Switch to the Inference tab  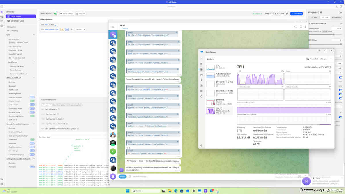(336, 18)
